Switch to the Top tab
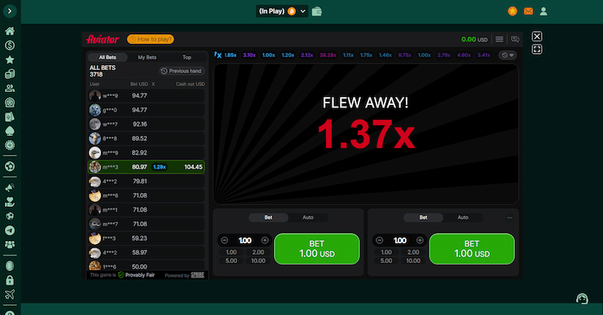 pos(187,57)
